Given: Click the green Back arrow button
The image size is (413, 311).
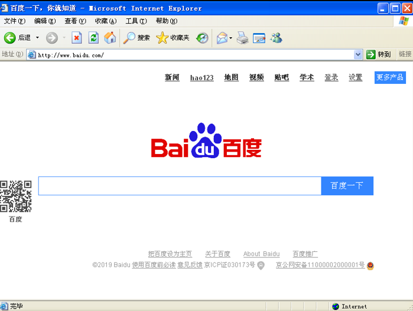Looking at the screenshot, I should pyautogui.click(x=9, y=38).
